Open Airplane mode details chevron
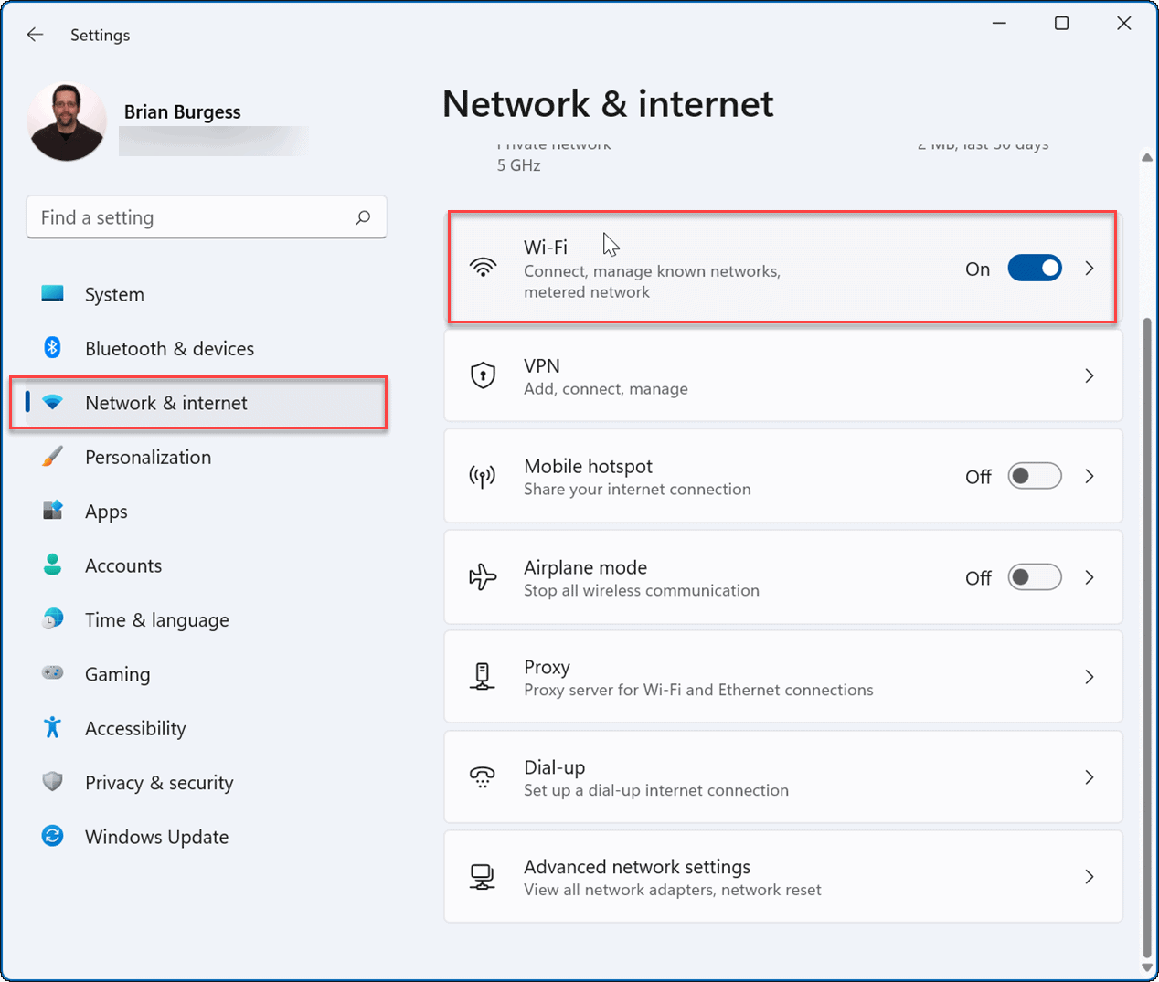Viewport: 1159px width, 982px height. 1090,577
